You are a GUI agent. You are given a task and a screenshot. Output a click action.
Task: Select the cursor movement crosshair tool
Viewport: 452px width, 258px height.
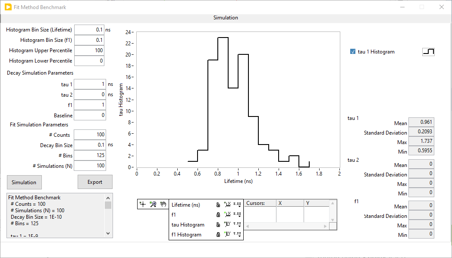pyautogui.click(x=143, y=205)
